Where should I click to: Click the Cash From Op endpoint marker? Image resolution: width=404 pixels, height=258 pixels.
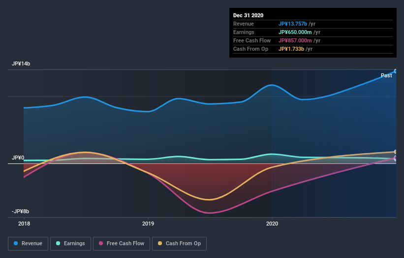pos(396,152)
